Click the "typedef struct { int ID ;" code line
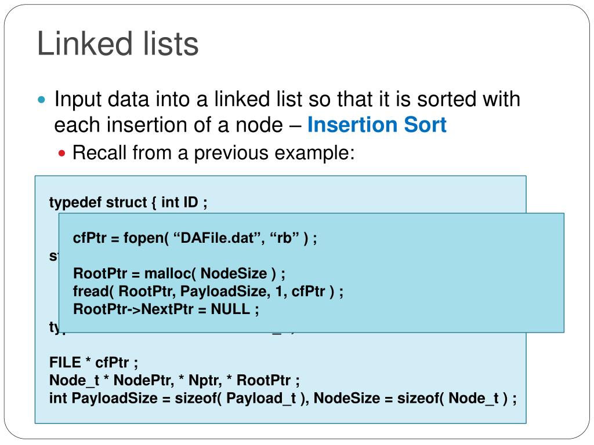Viewport: 594px width, 445px height. point(128,202)
